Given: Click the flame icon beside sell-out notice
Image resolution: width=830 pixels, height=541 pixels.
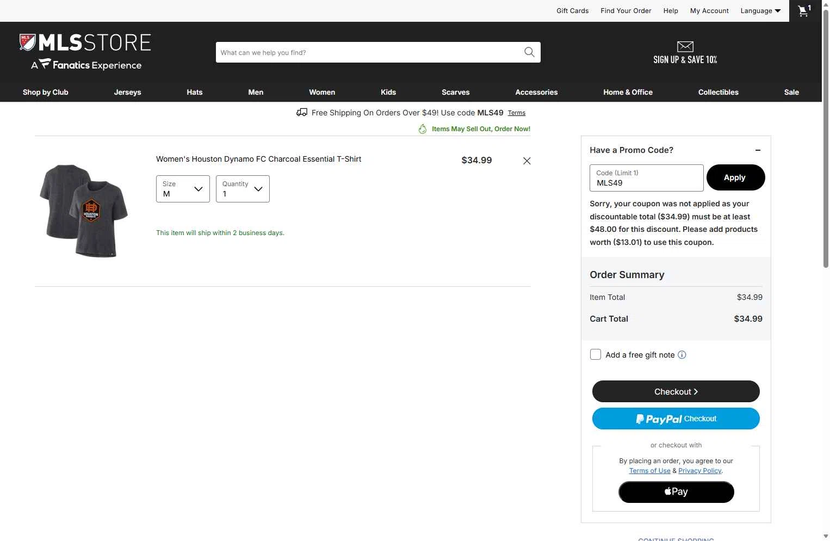Looking at the screenshot, I should click(x=423, y=129).
